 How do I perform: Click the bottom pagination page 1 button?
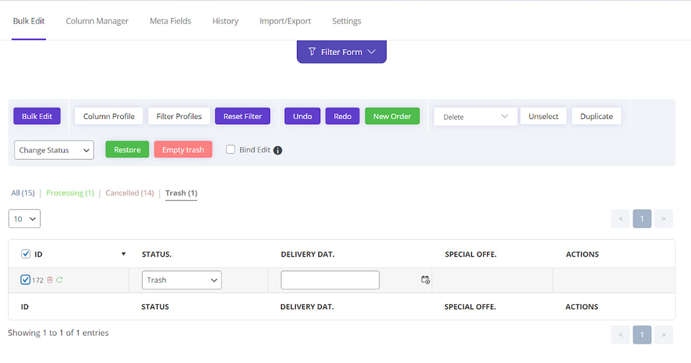(x=642, y=335)
